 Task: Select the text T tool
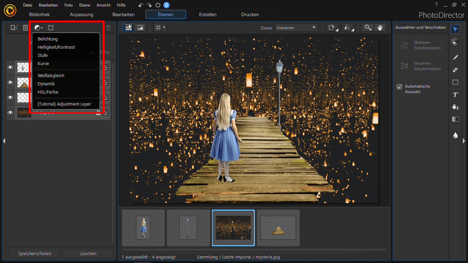click(x=455, y=95)
